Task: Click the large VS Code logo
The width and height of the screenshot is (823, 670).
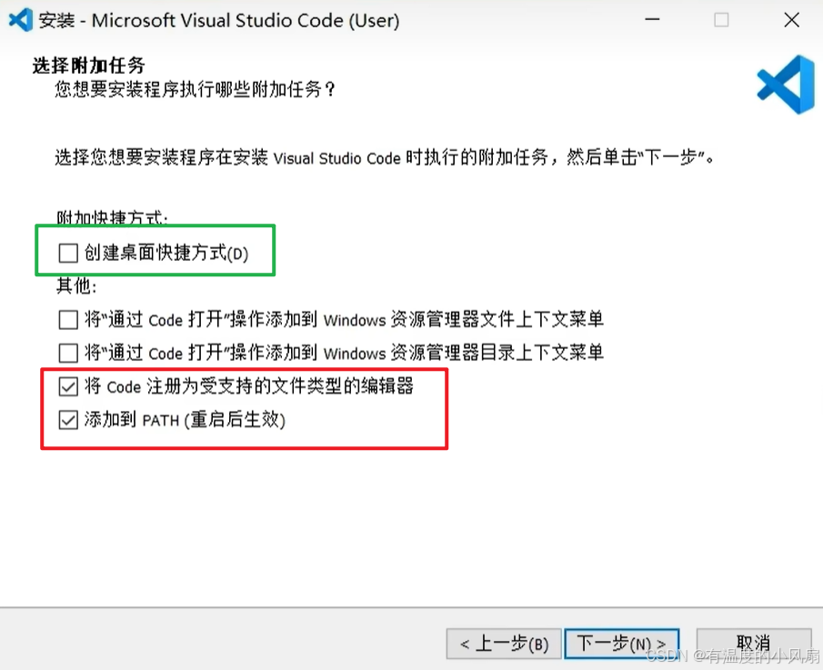Action: click(786, 85)
